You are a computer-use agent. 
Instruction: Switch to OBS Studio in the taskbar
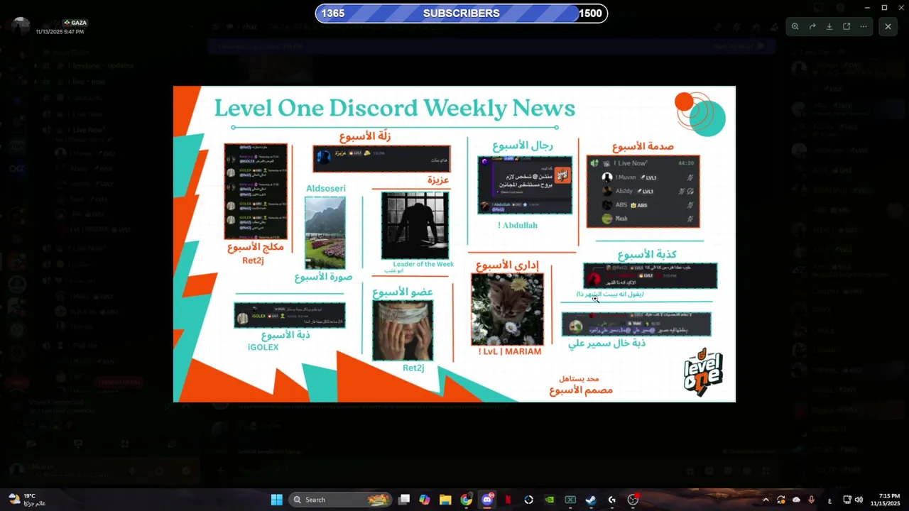(x=633, y=500)
